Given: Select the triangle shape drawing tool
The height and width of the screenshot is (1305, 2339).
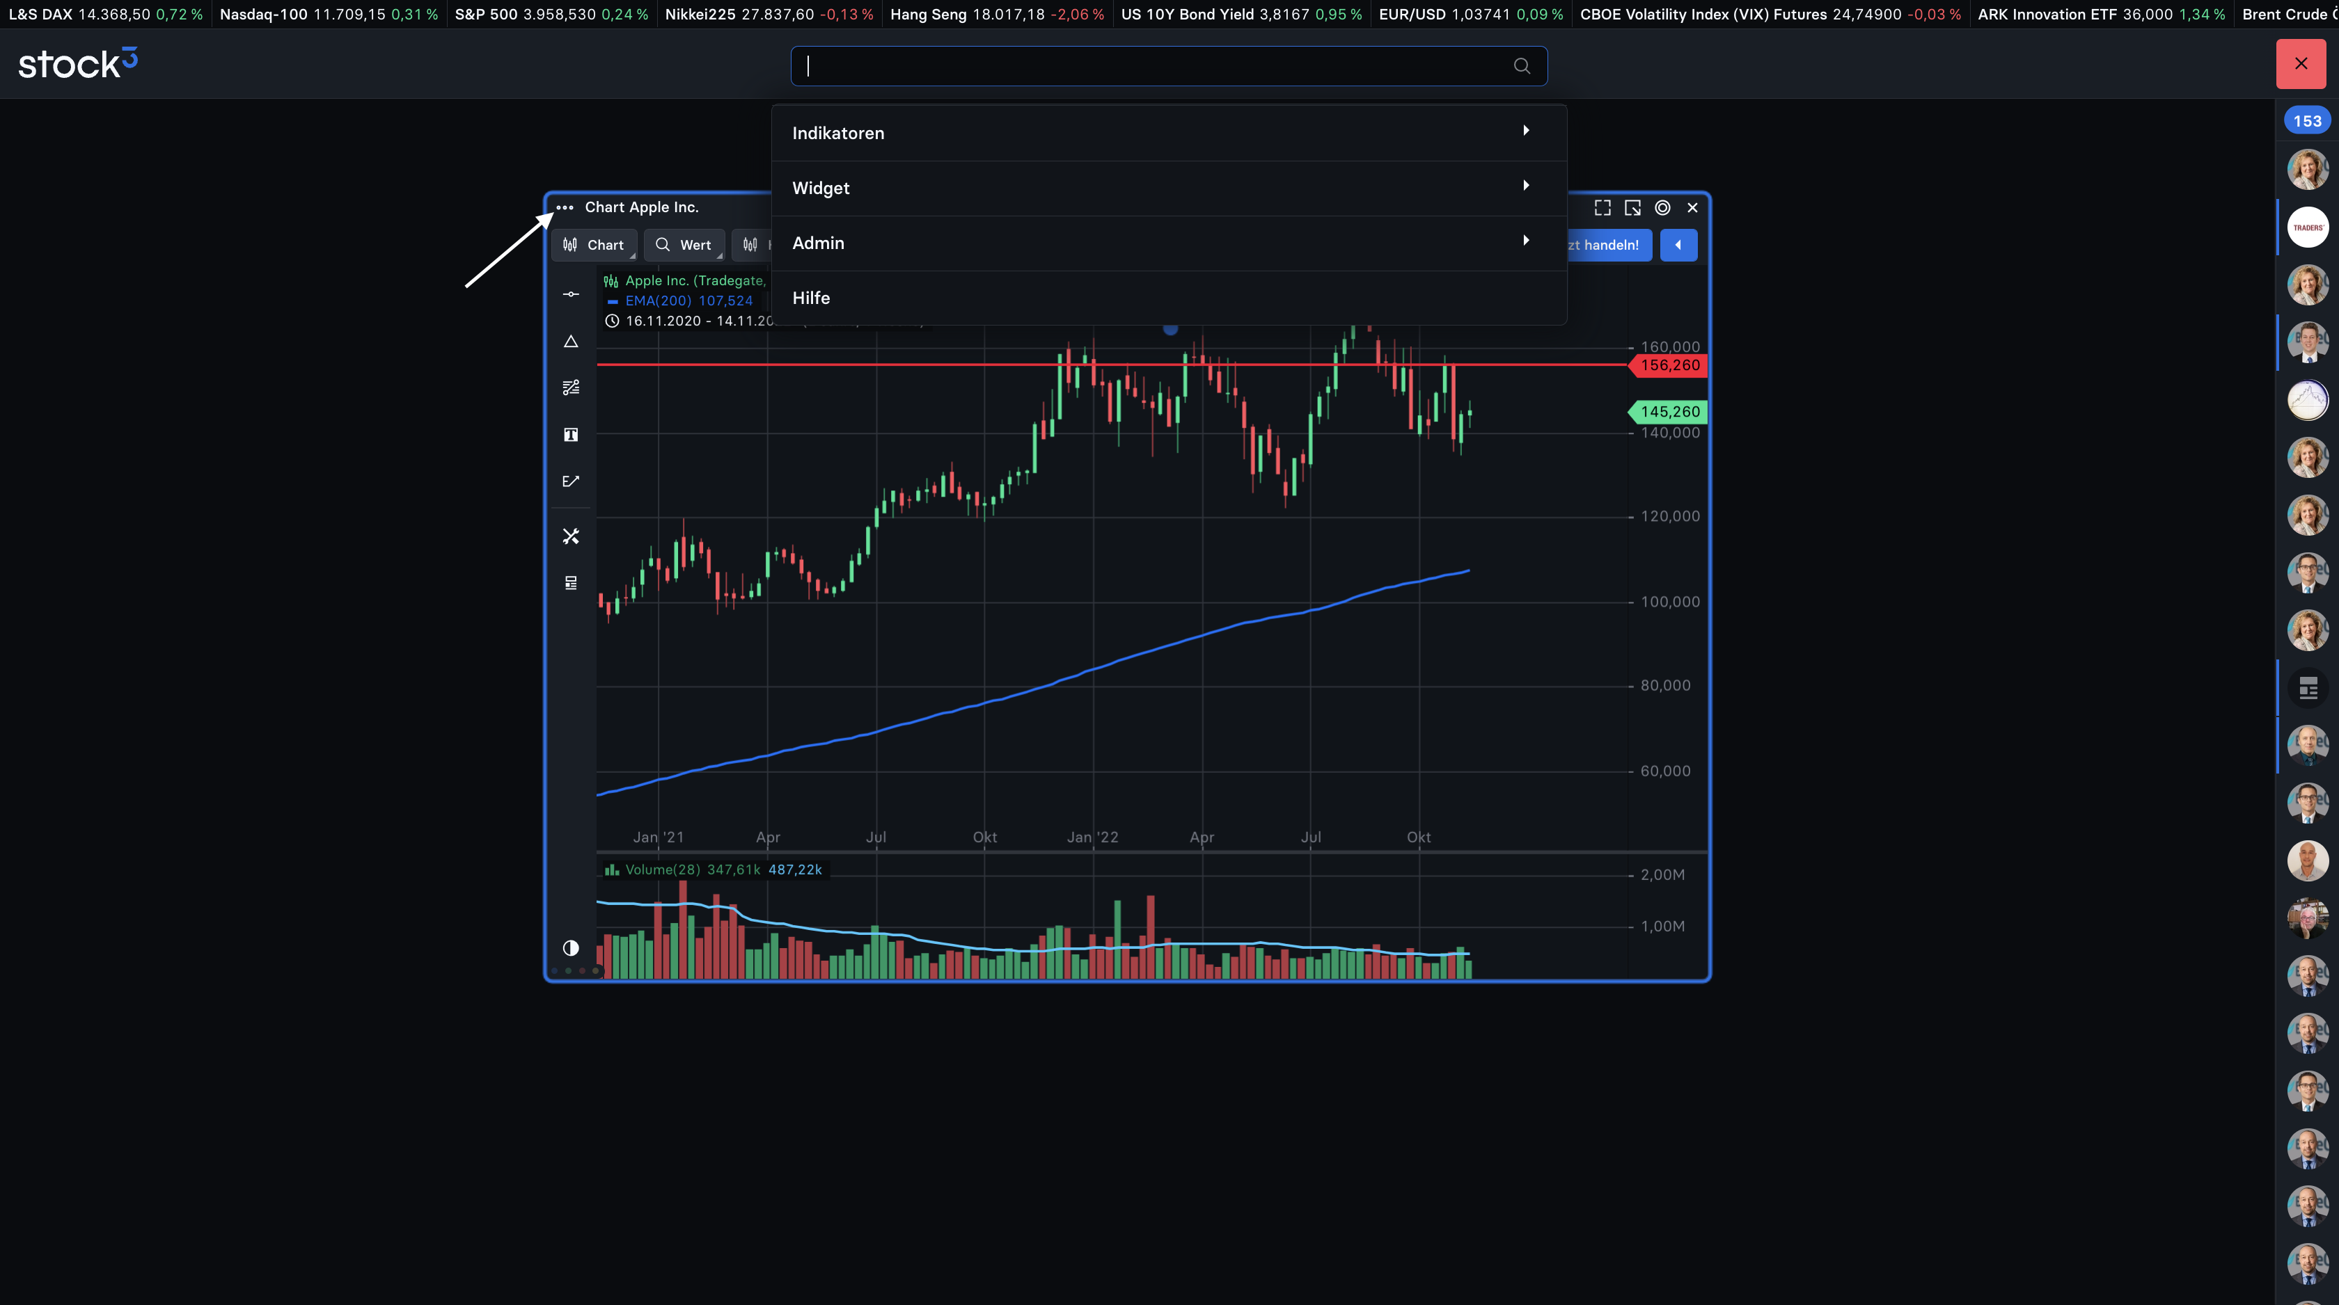Looking at the screenshot, I should (x=571, y=342).
